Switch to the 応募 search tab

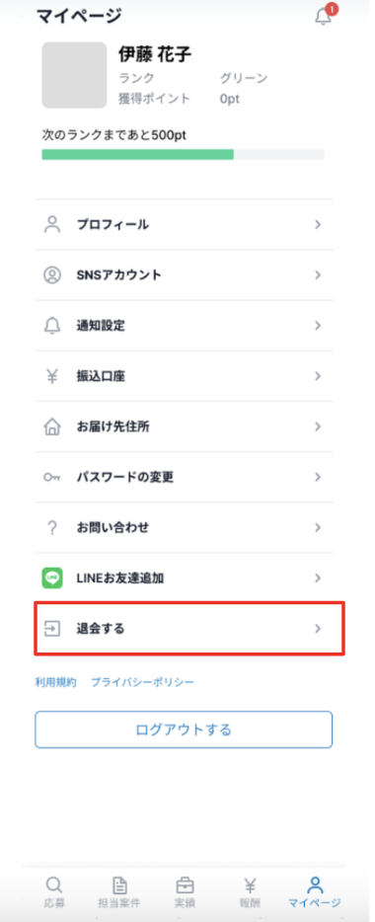pos(53,892)
